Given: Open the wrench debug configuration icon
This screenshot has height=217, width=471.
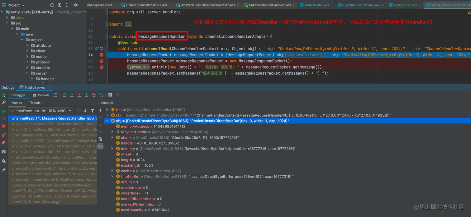Looking at the screenshot, I should (4, 102).
